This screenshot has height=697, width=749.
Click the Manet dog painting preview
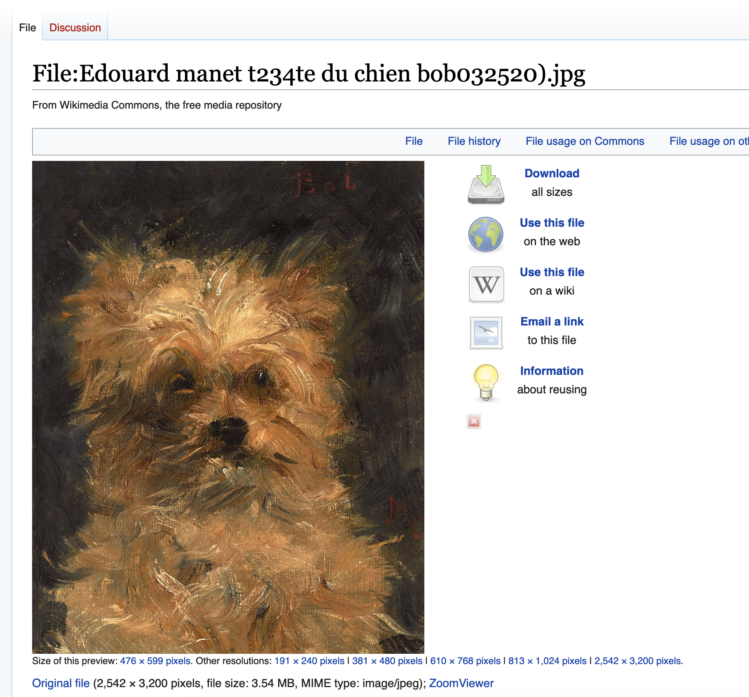click(x=228, y=407)
